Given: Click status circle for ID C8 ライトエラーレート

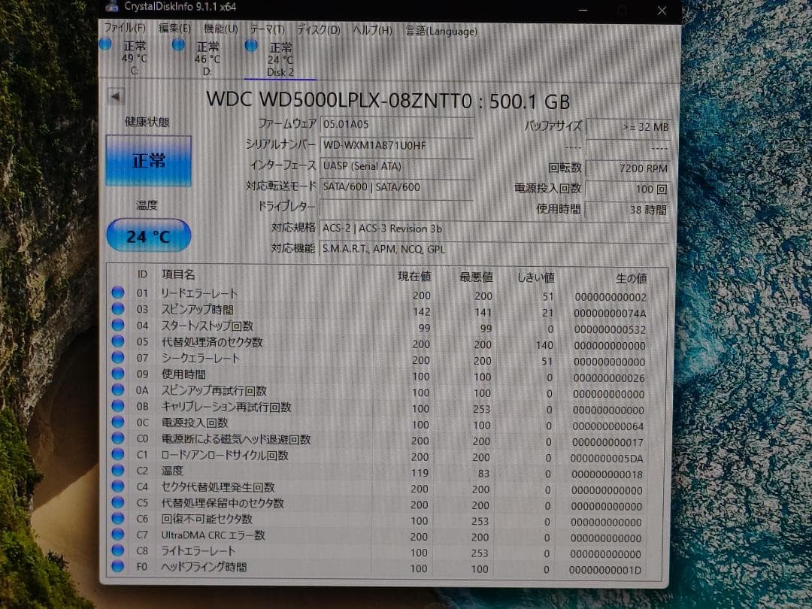Looking at the screenshot, I should click(x=118, y=550).
